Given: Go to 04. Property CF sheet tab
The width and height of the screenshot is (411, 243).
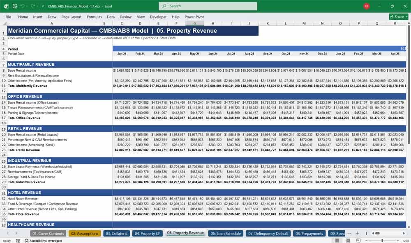Looking at the screenshot, I should tap(147, 233).
